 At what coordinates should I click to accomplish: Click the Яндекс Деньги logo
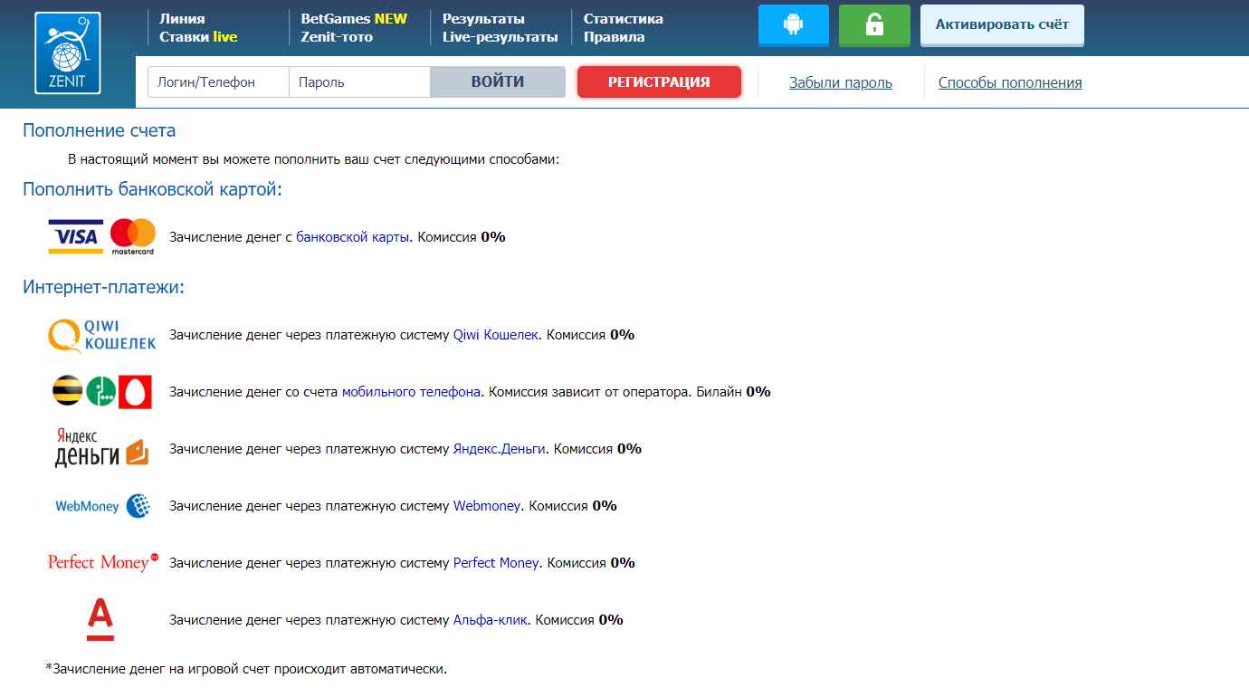tap(101, 448)
